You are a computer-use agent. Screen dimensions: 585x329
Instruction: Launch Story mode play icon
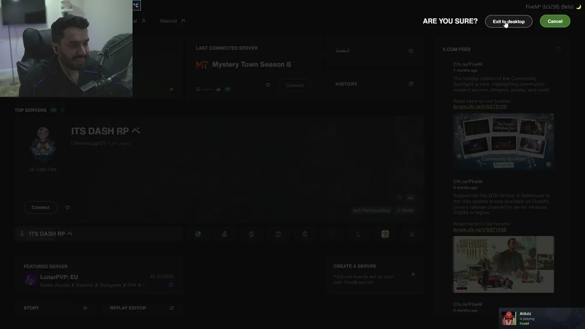(x=85, y=308)
